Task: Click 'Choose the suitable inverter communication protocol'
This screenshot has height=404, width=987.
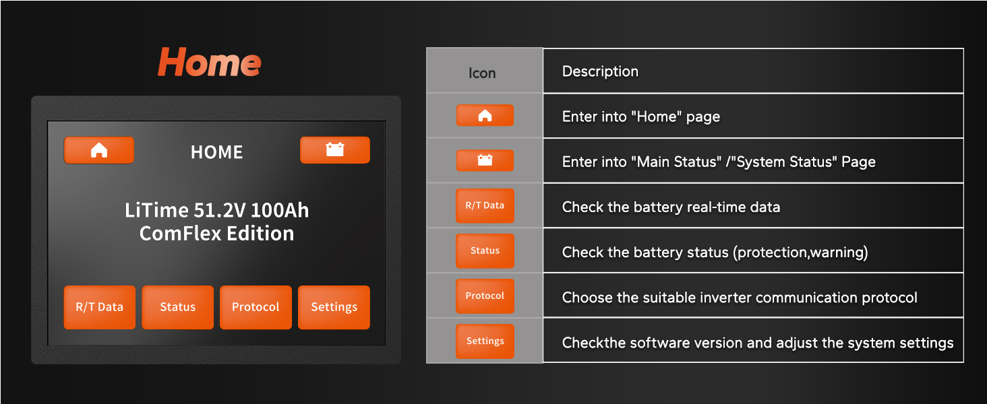Action: tap(740, 297)
